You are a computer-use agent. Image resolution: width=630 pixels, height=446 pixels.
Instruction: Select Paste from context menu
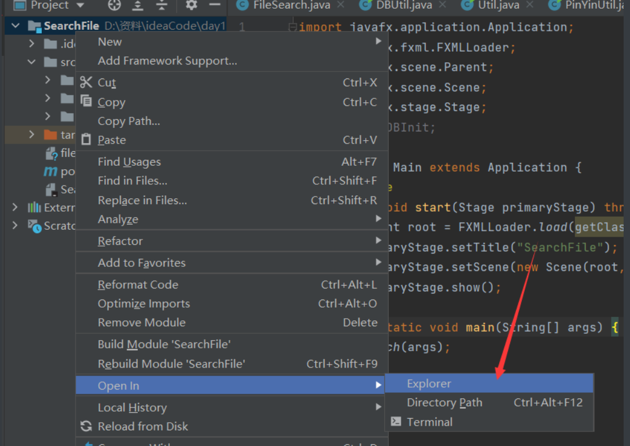click(232, 140)
